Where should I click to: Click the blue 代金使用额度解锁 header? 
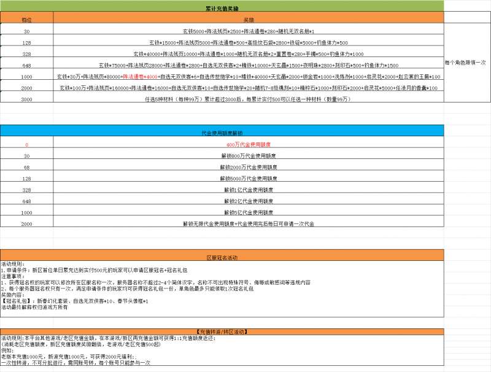point(222,133)
